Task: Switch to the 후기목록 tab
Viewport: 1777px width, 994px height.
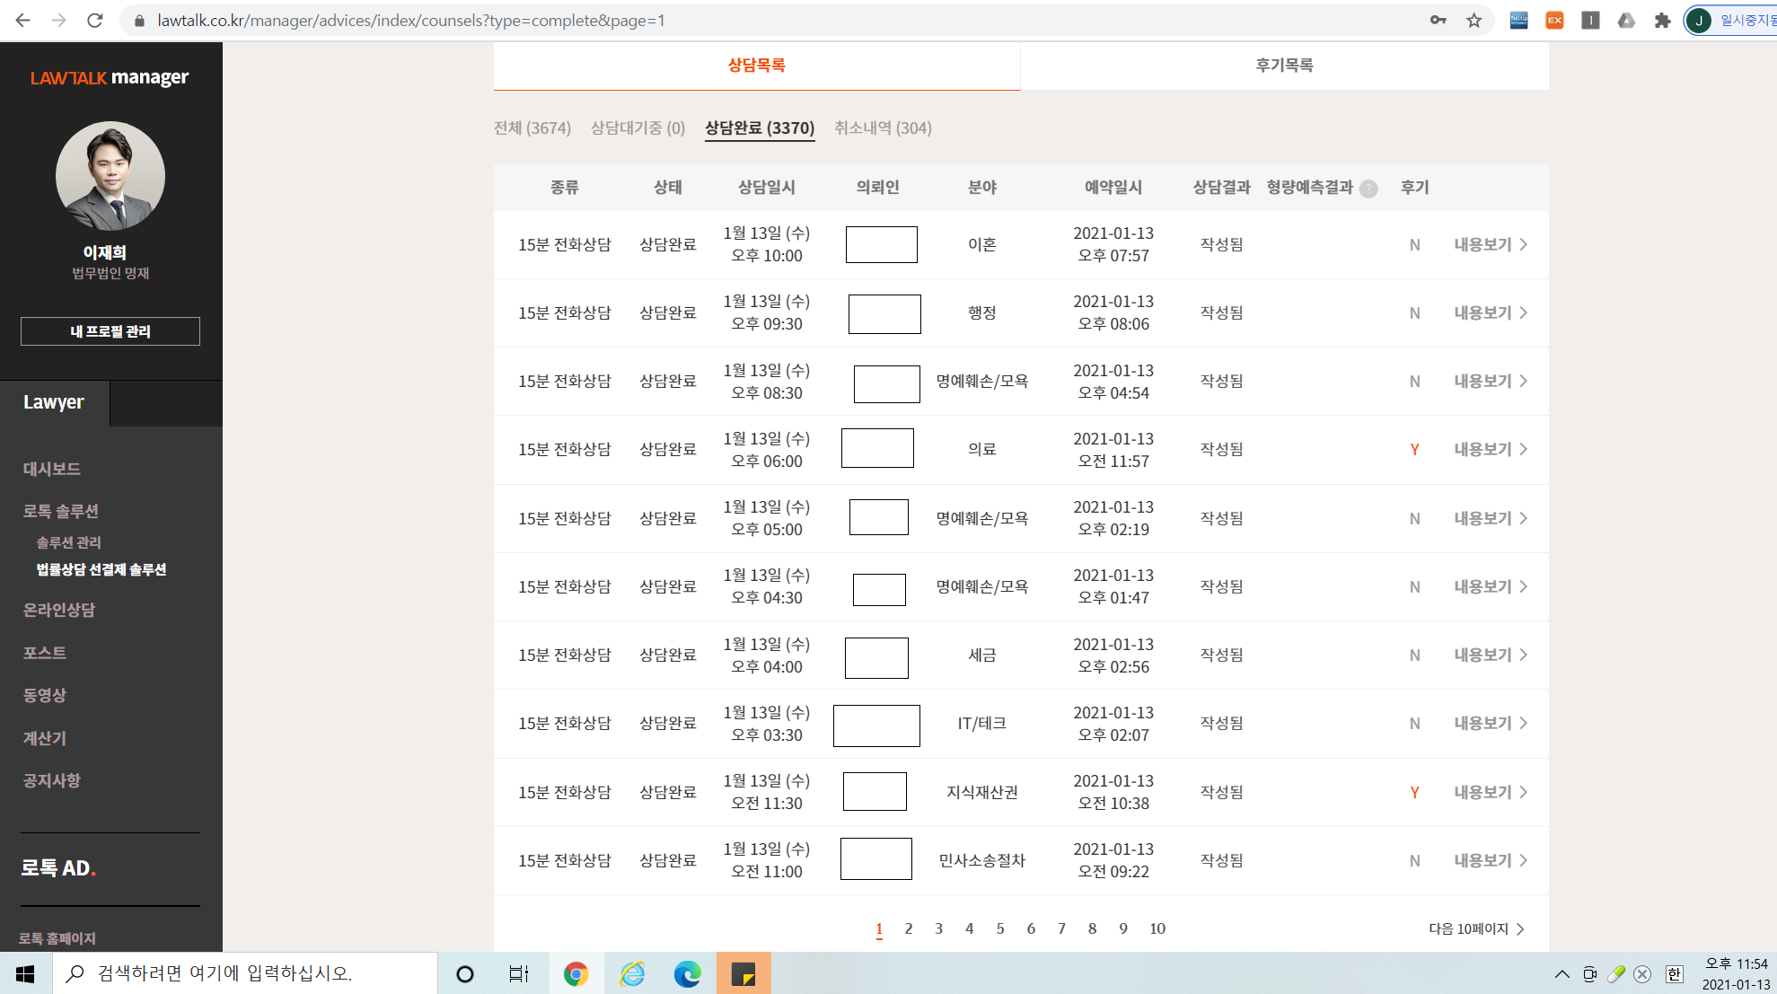Action: [x=1284, y=66]
